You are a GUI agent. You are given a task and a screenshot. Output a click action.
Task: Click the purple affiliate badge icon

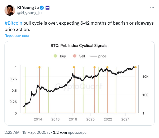[x=48, y=8]
